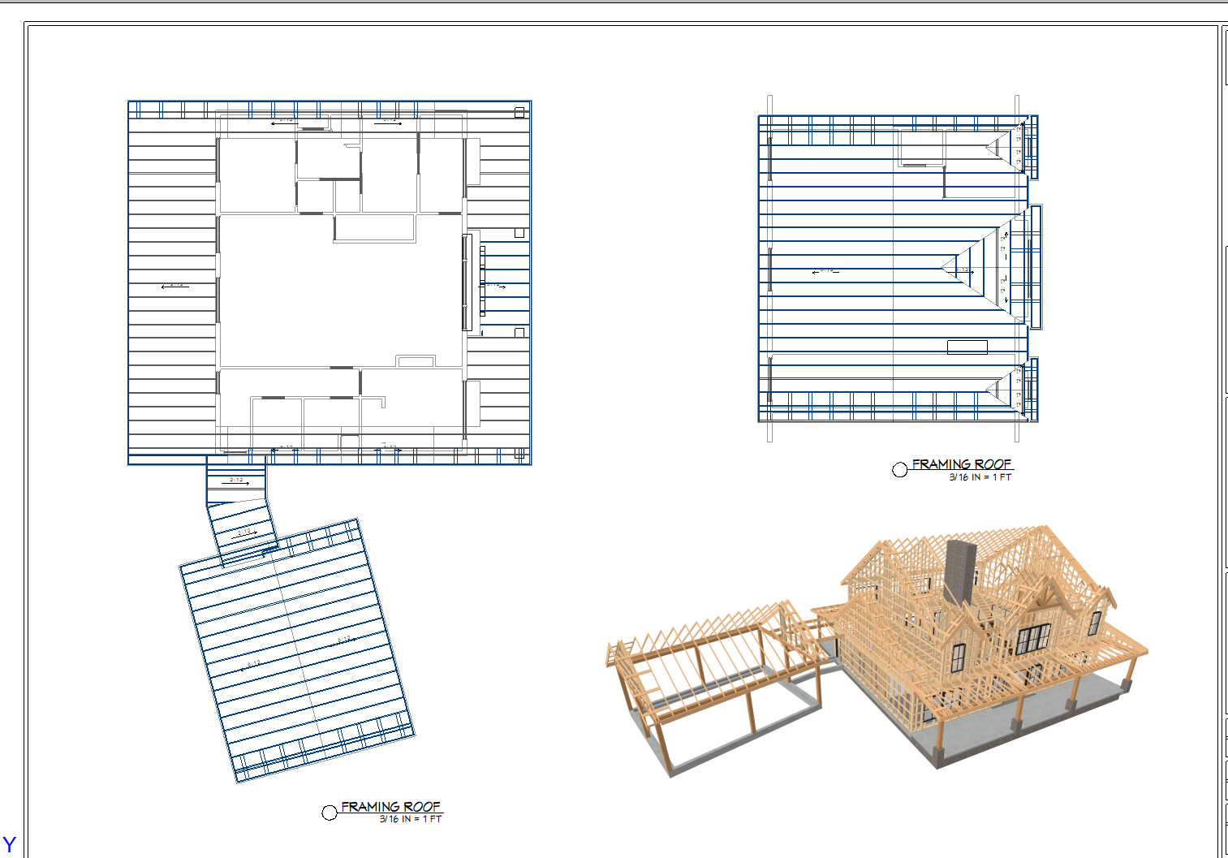The height and width of the screenshot is (858, 1228).
Task: Select the main floor plan with room walls
Action: point(330,282)
